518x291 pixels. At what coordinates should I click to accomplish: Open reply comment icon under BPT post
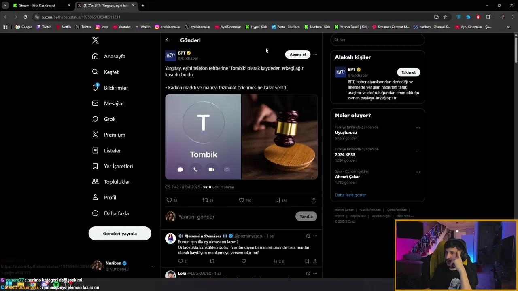pyautogui.click(x=169, y=200)
